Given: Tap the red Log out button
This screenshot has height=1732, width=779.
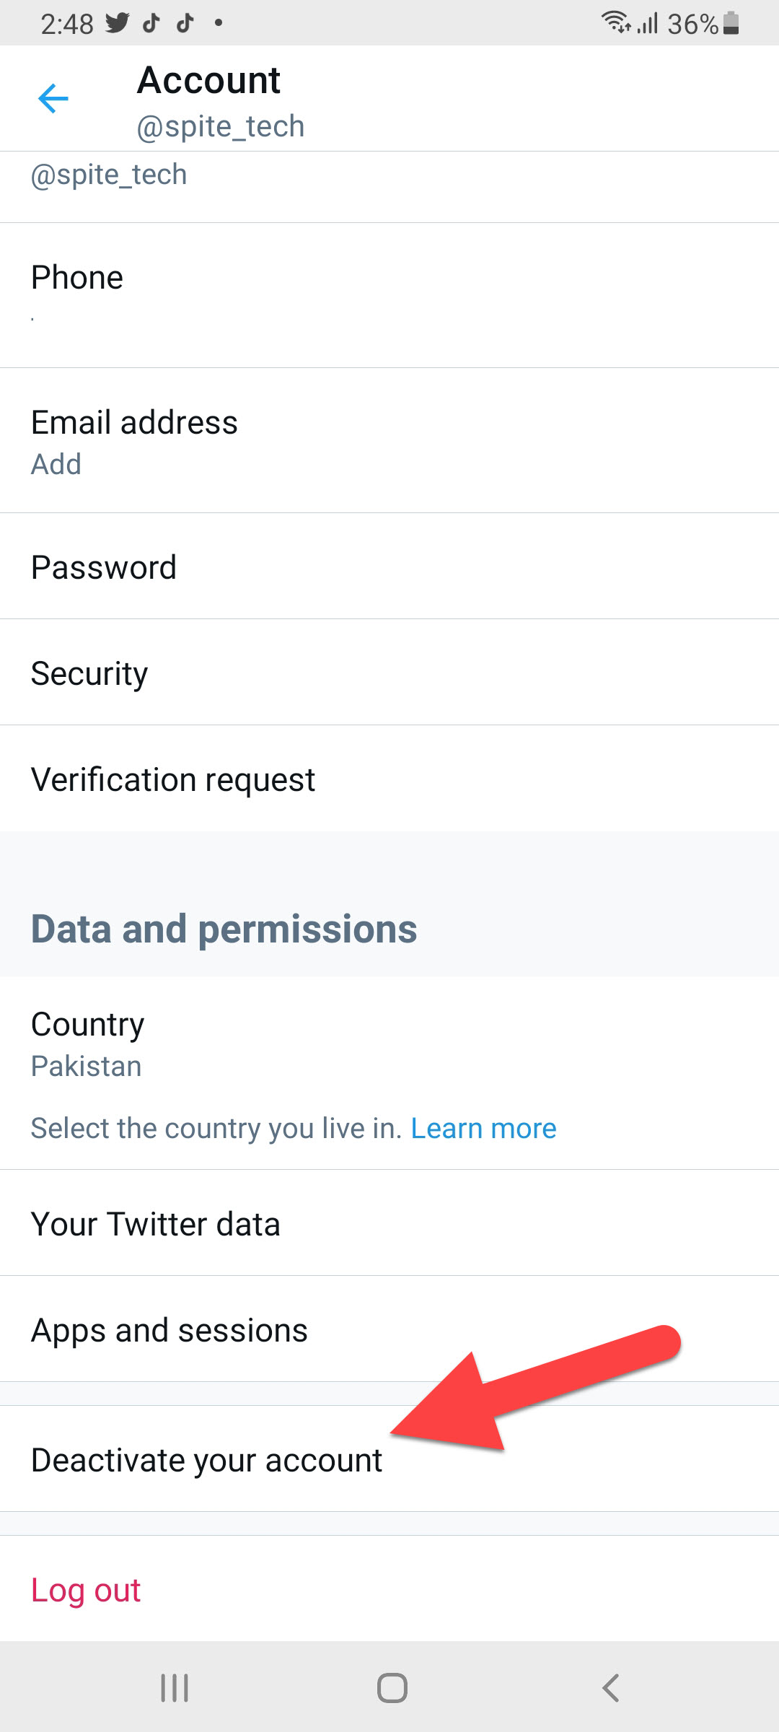Looking at the screenshot, I should tap(86, 1590).
